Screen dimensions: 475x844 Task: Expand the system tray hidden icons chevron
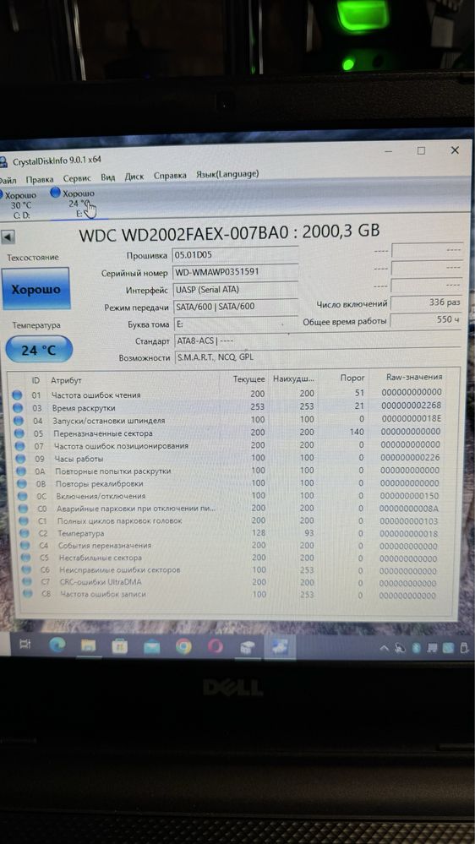(x=384, y=649)
